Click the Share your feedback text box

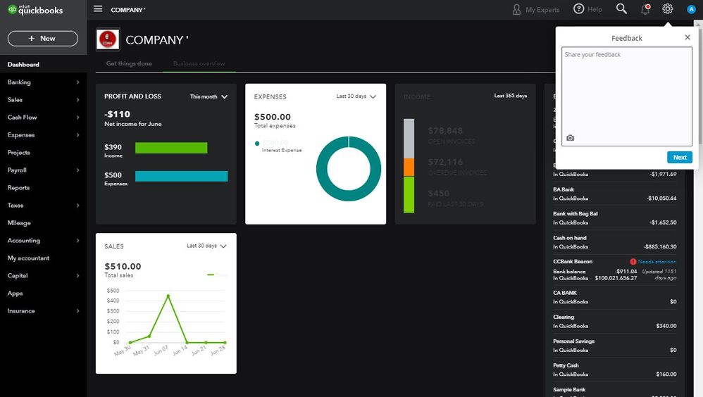tap(627, 96)
